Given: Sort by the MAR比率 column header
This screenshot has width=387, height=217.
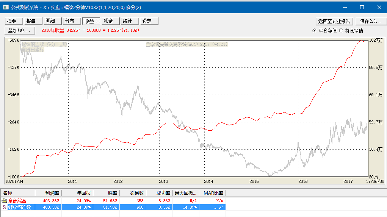Looking at the screenshot, I should click(x=213, y=193).
